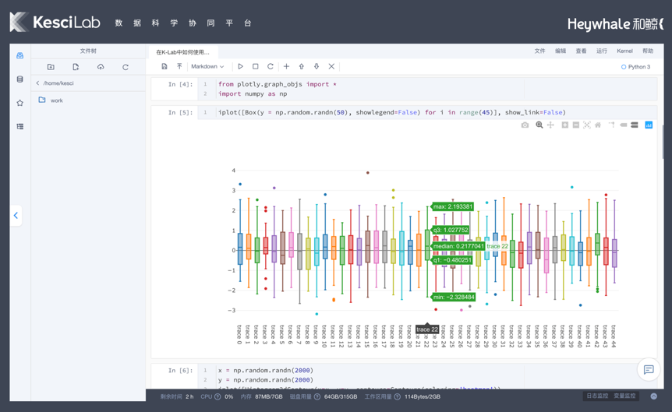Select the plot Pan tool

pyautogui.click(x=550, y=125)
